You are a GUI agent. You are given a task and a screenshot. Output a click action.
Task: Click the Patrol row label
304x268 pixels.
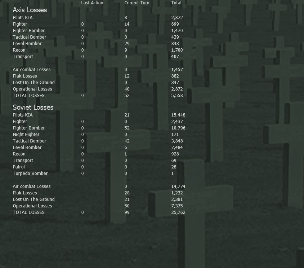coord(19,167)
